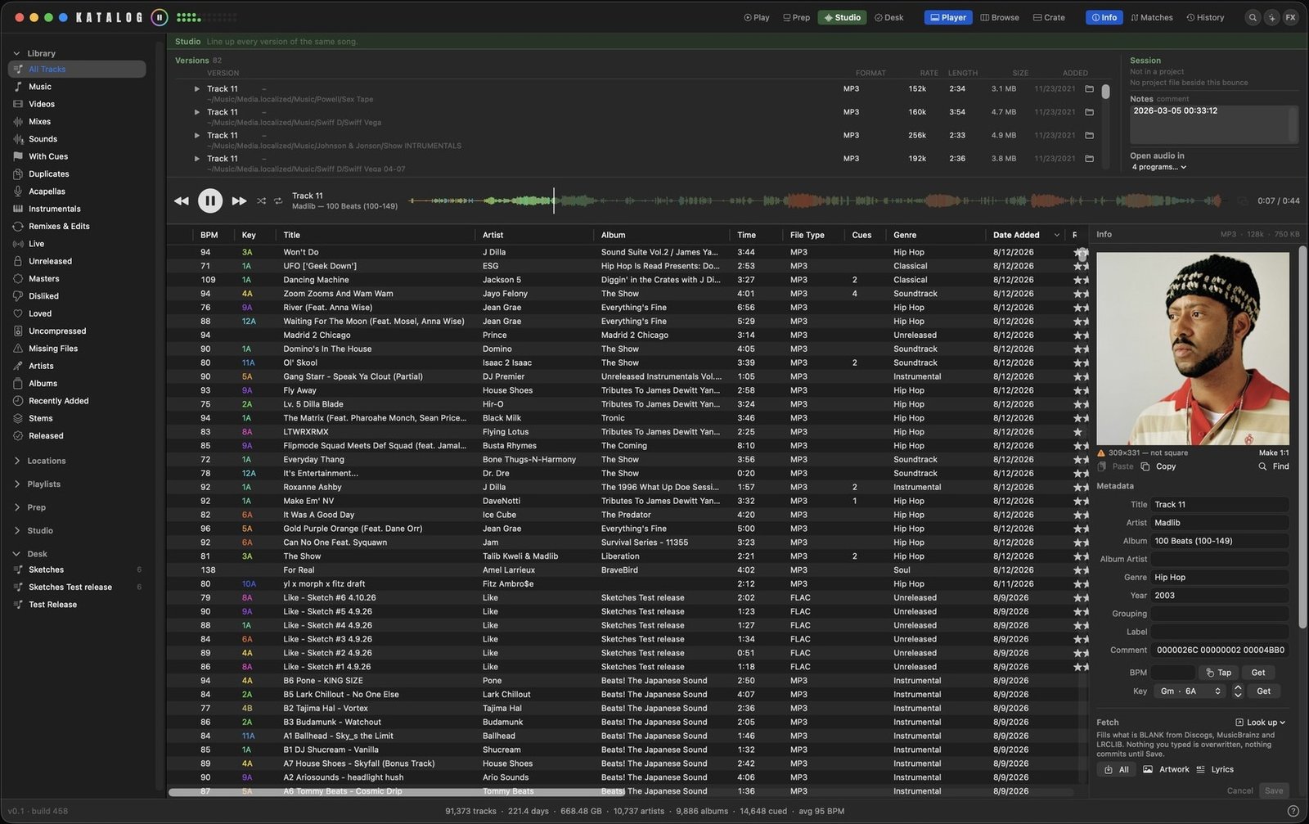Open the FX button in top bar

pyautogui.click(x=1291, y=17)
